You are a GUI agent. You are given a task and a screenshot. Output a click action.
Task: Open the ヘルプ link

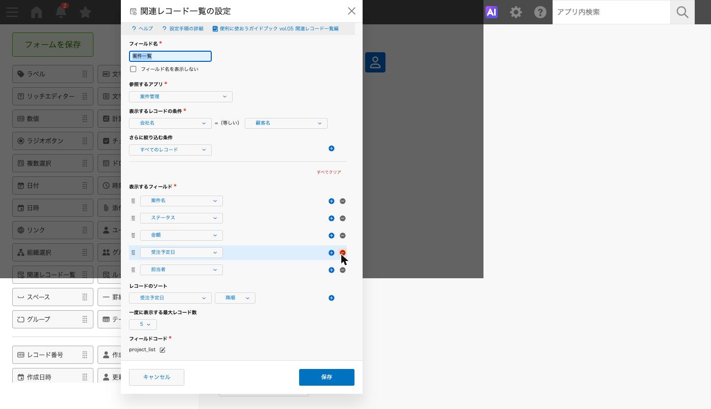pos(142,29)
